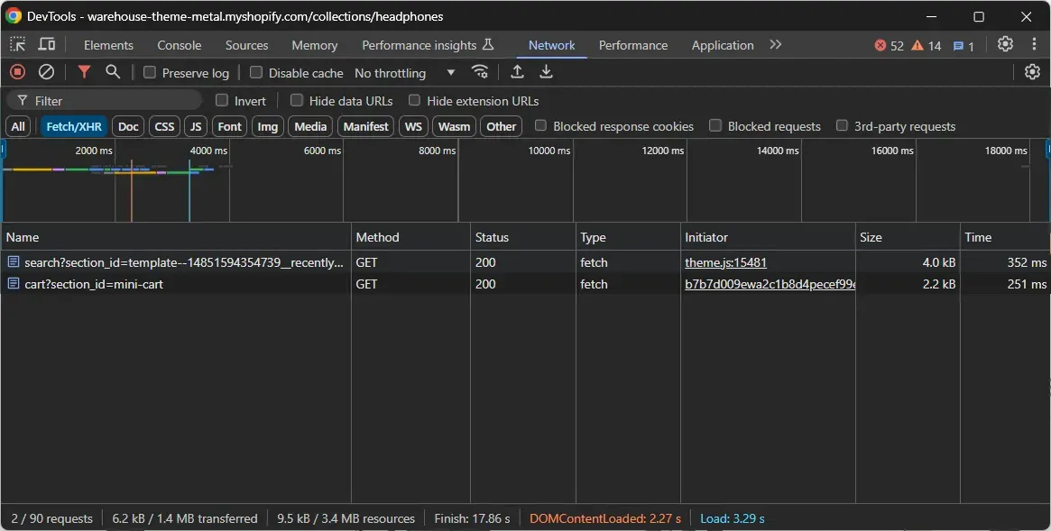Click the red record network log button

click(16, 72)
